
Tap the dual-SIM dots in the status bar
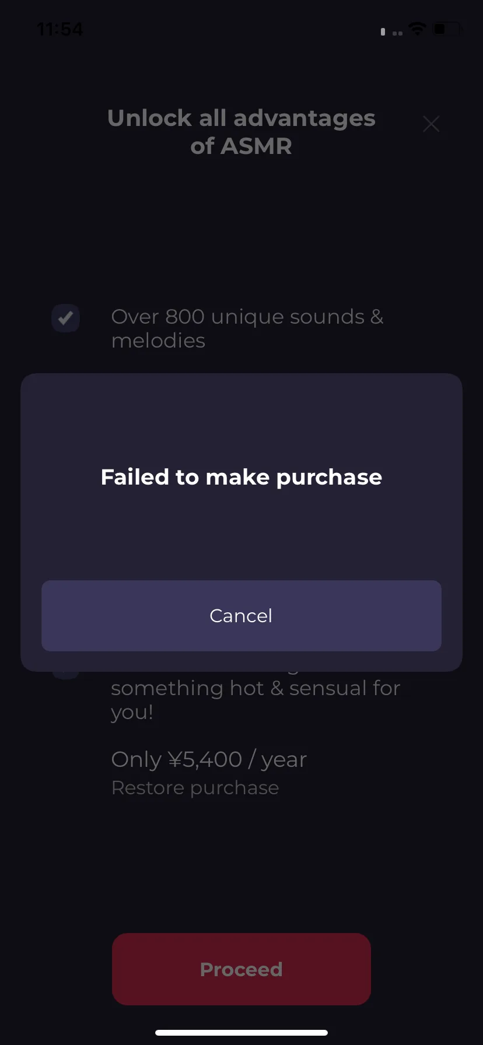click(x=397, y=33)
